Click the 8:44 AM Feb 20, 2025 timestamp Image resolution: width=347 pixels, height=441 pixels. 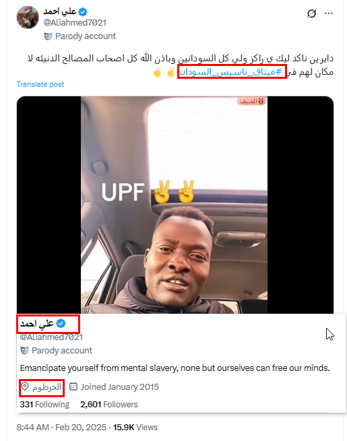coord(61,428)
